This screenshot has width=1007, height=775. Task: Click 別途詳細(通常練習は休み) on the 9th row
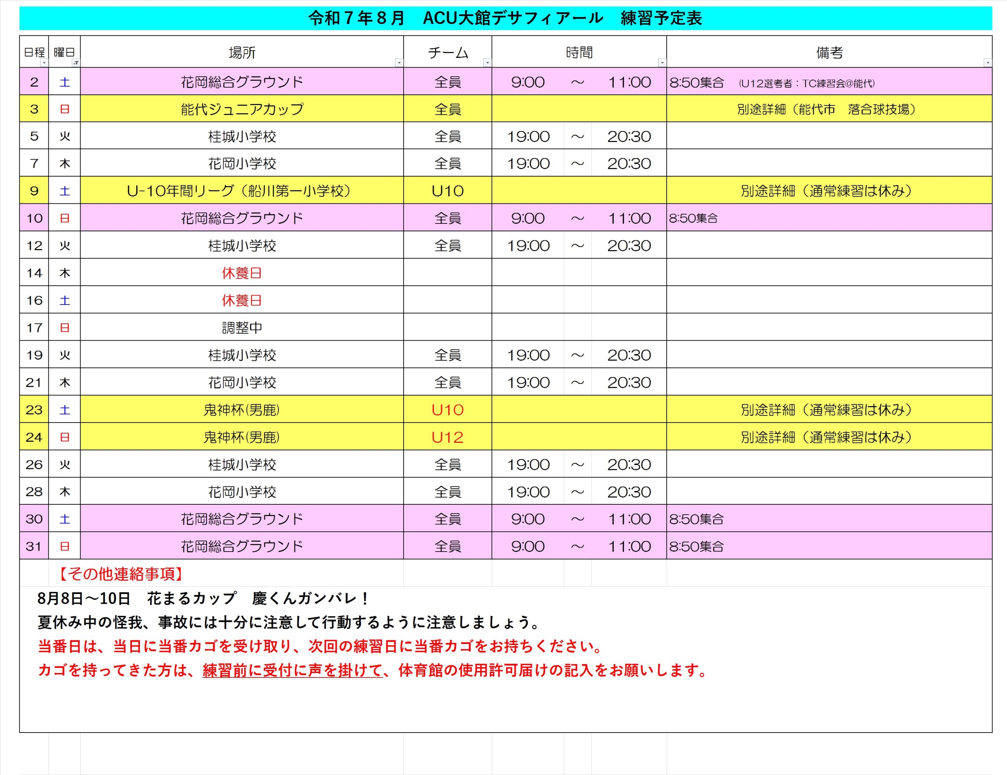[x=829, y=190]
